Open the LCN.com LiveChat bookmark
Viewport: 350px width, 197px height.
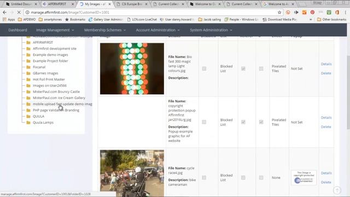pyautogui.click(x=142, y=20)
